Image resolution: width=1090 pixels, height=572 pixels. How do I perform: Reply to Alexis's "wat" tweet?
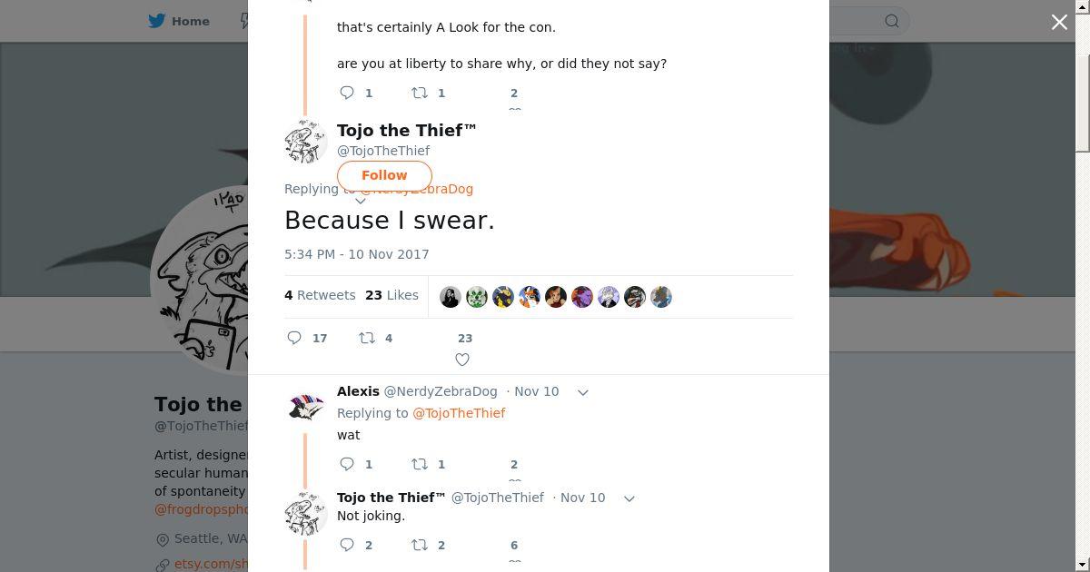click(347, 464)
